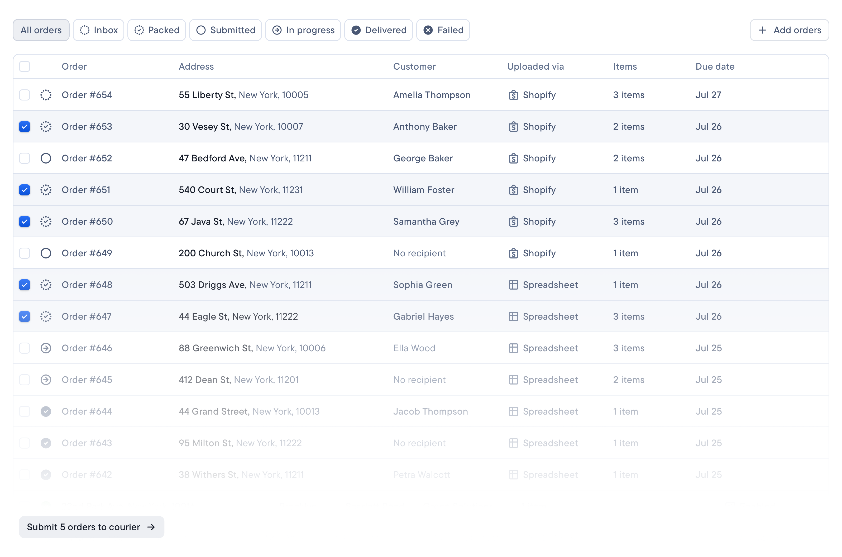842x557 pixels.
Task: Open Order #654 link
Action: point(87,95)
